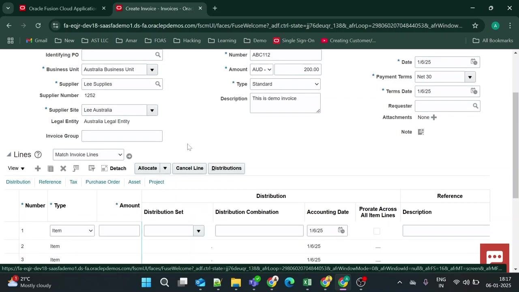The height and width of the screenshot is (292, 519).
Task: Open Accounting Date calendar for line 1
Action: point(341,230)
